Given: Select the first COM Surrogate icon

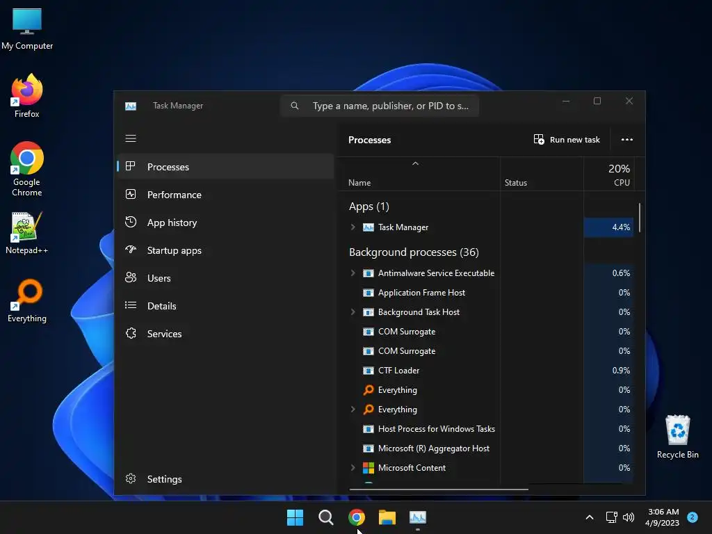Looking at the screenshot, I should click(x=369, y=332).
